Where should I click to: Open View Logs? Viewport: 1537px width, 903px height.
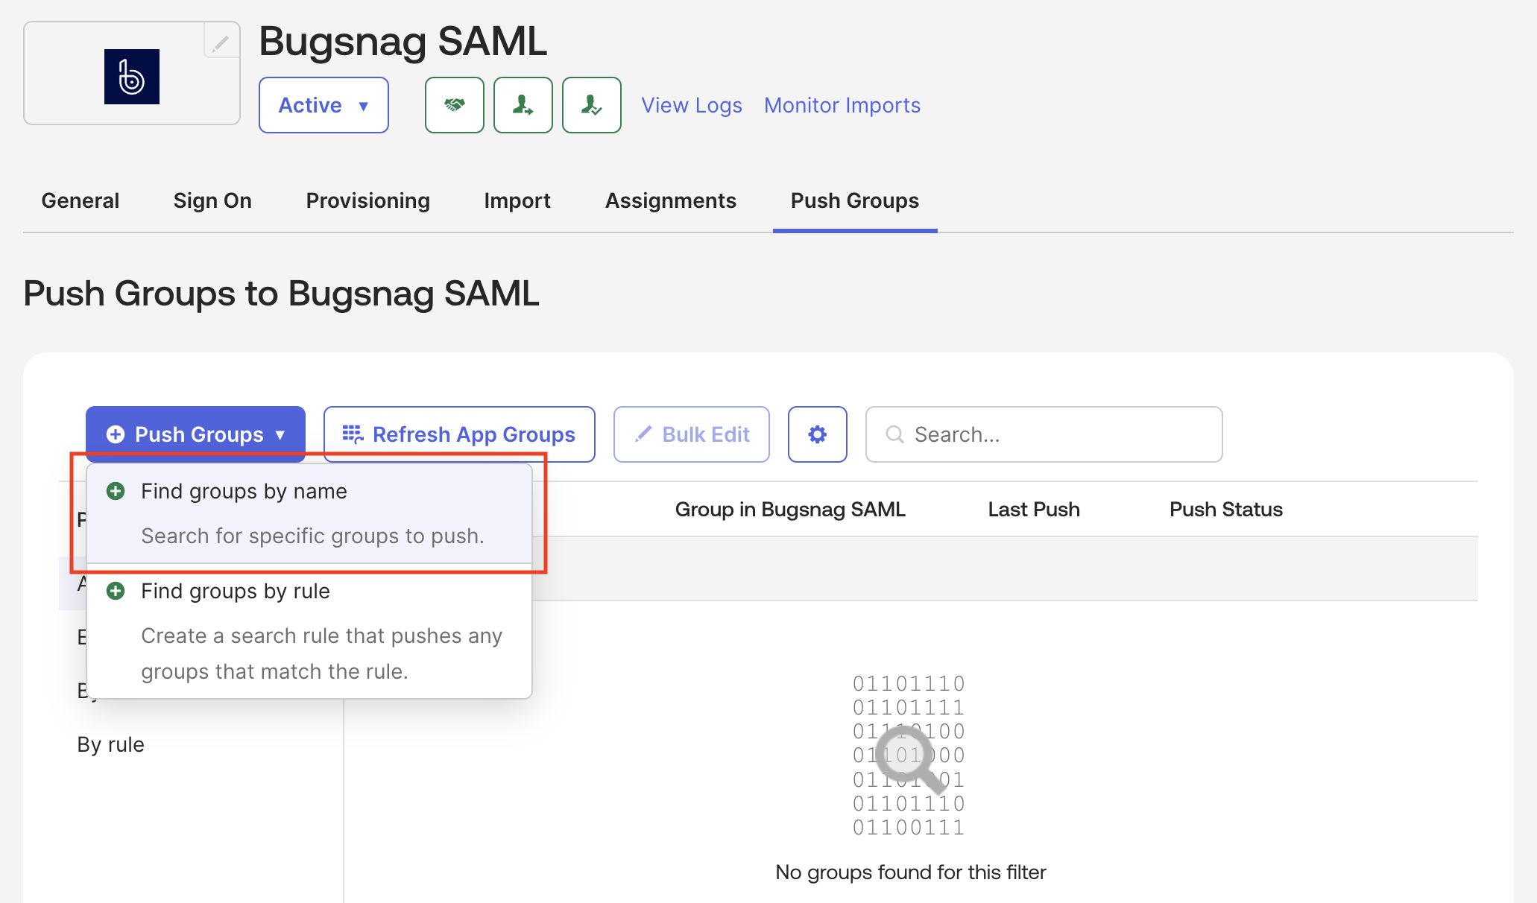click(x=691, y=105)
